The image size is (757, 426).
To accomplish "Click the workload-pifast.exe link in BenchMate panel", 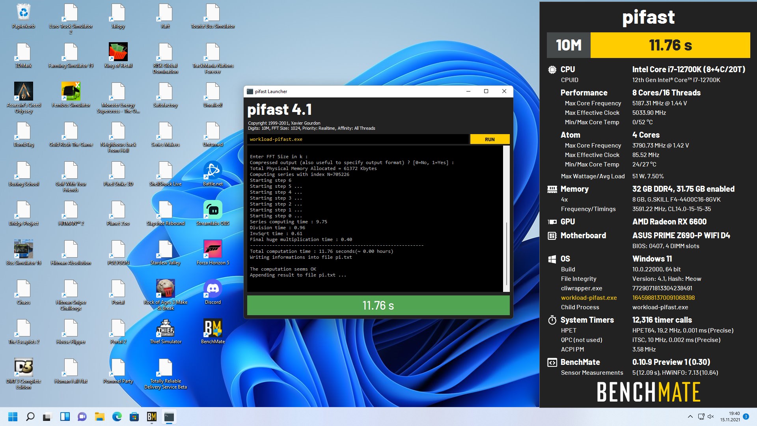I will 589,298.
